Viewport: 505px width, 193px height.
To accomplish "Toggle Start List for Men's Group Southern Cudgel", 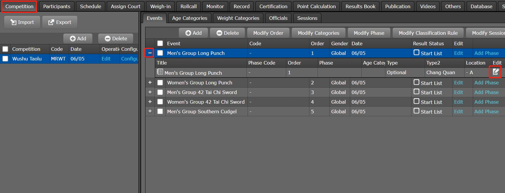I will point(416,111).
